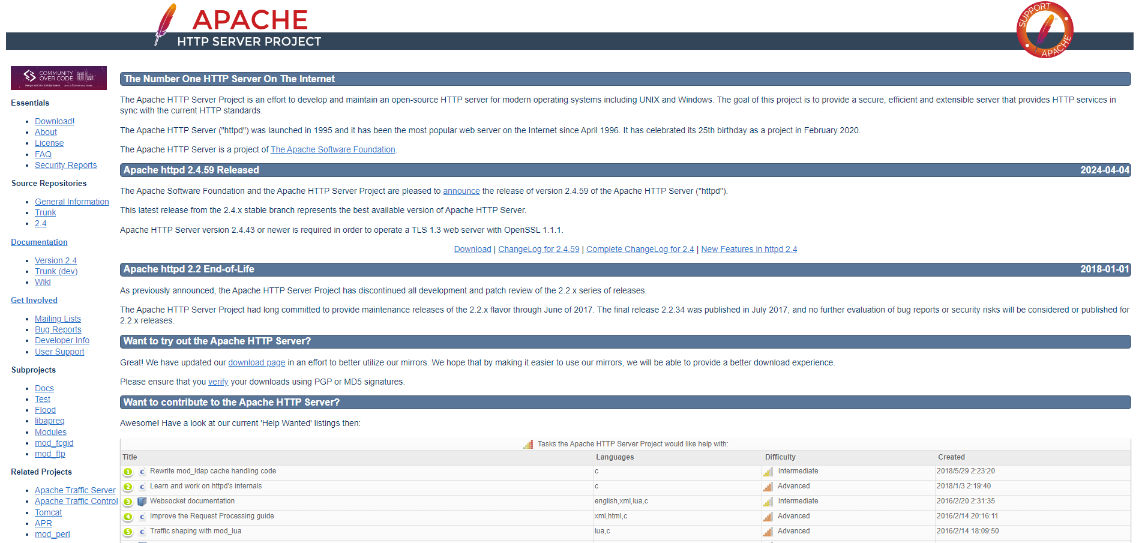Open the Get Involved section heading
Viewport: 1139px width, 543px height.
pyautogui.click(x=34, y=300)
